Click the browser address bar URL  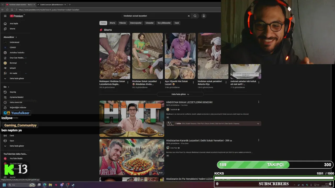(x=49, y=10)
